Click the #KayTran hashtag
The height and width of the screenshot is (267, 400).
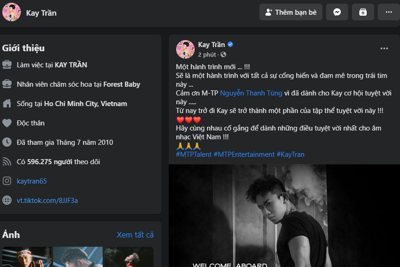point(290,154)
